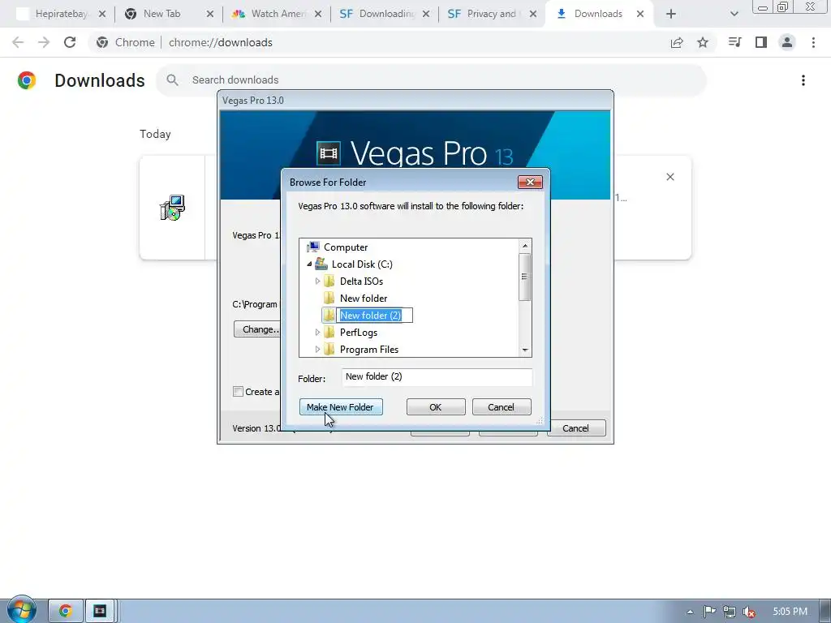Image resolution: width=831 pixels, height=623 pixels.
Task: Click Make New Folder button
Action: 341,407
